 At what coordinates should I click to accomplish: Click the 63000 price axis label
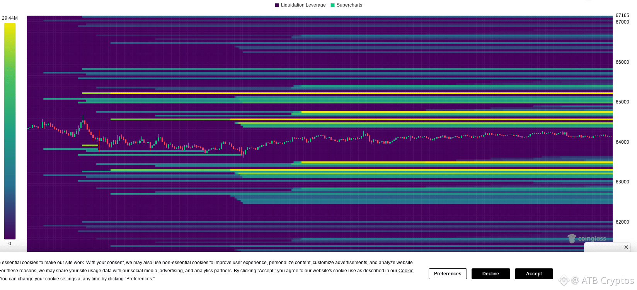pos(622,182)
